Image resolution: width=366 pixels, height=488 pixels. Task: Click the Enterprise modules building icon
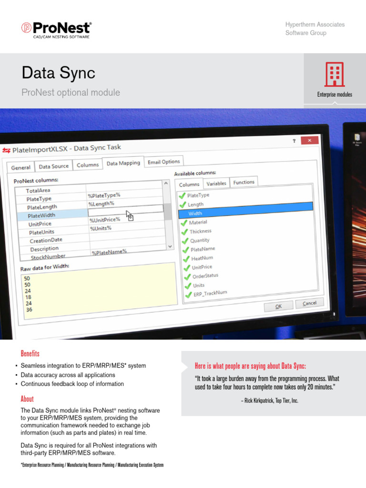pos(335,75)
